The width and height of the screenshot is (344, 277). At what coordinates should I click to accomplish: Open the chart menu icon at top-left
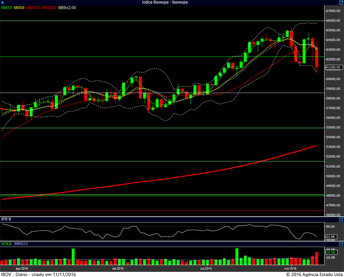tap(2, 3)
